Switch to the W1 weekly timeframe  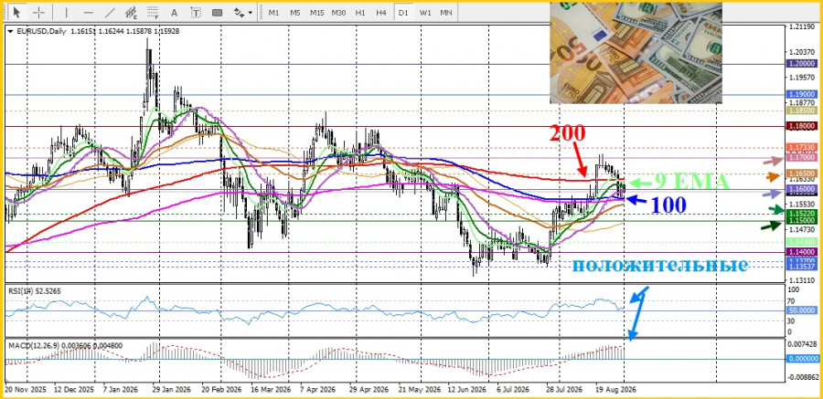point(425,12)
